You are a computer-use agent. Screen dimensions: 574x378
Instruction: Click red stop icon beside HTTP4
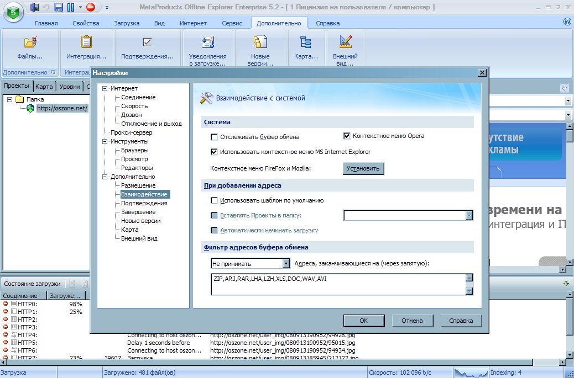(x=6, y=334)
